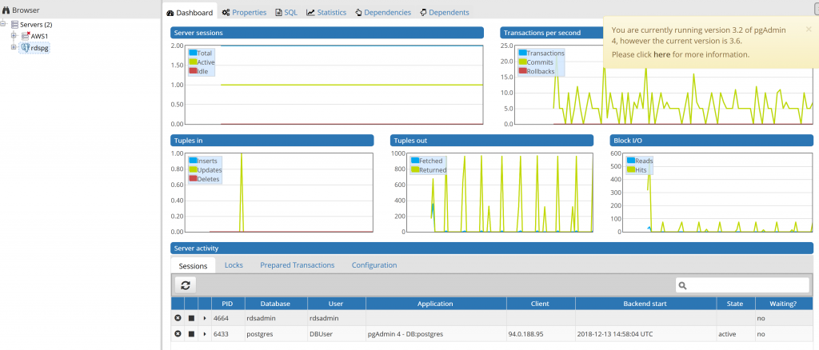819x350 pixels.
Task: Click the Idle legend swatch in Server sessions
Action: click(x=193, y=70)
